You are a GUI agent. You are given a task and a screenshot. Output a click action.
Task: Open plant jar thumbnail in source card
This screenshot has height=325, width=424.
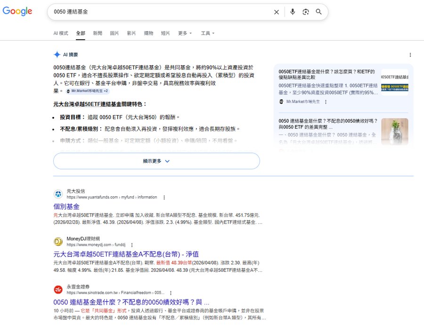395,132
